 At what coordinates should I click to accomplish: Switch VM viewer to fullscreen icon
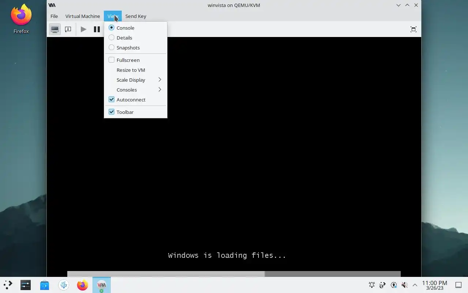coord(414,29)
